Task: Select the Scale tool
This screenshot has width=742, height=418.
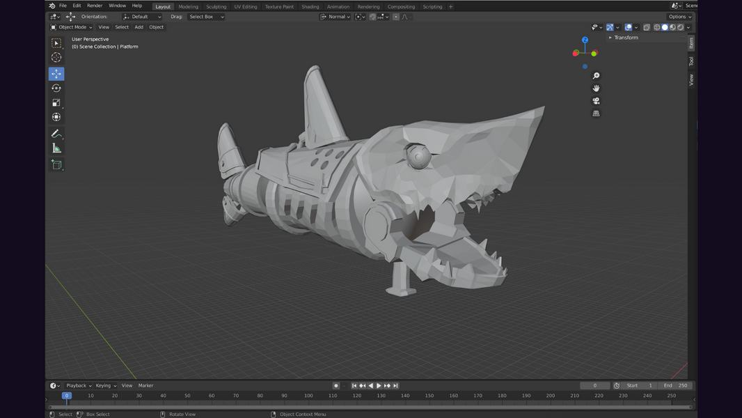Action: [56, 103]
